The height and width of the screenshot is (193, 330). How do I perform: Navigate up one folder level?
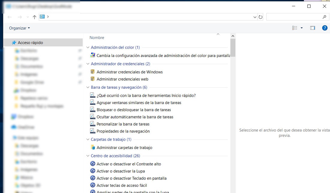(34, 17)
